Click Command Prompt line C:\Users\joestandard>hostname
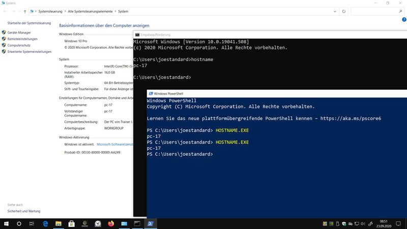 [x=173, y=60]
